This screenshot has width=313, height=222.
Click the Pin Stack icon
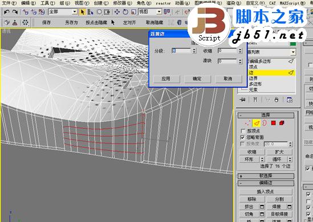pos(242,100)
